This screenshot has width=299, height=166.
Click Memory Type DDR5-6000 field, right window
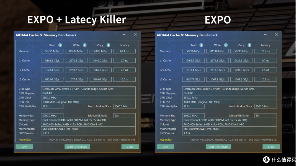[x=230, y=120]
